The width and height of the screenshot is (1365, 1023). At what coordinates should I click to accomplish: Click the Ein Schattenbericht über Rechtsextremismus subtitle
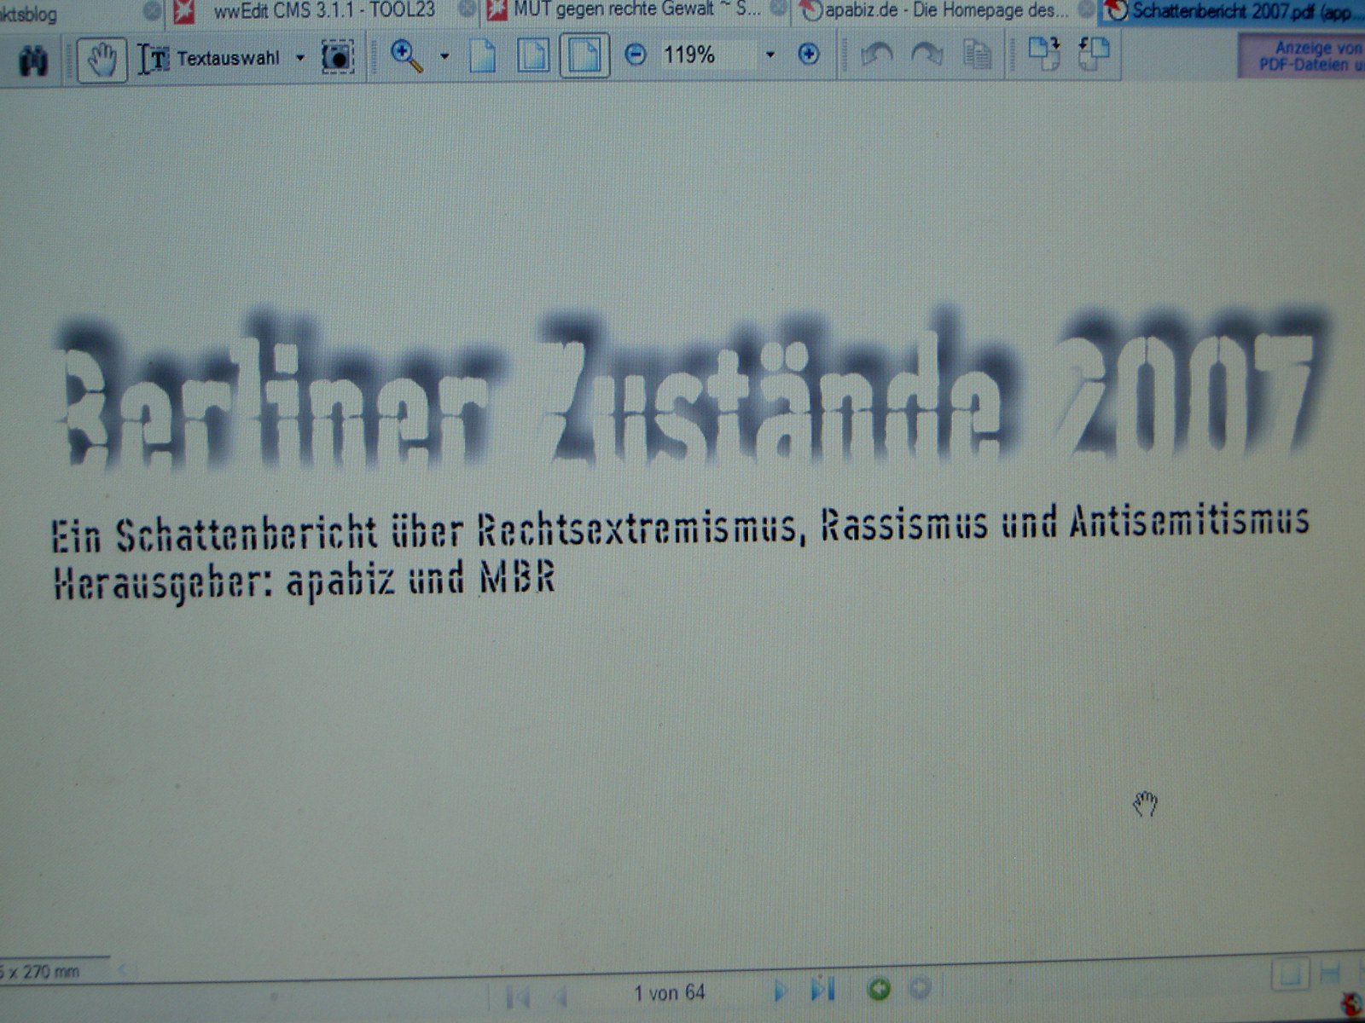pyautogui.click(x=680, y=528)
